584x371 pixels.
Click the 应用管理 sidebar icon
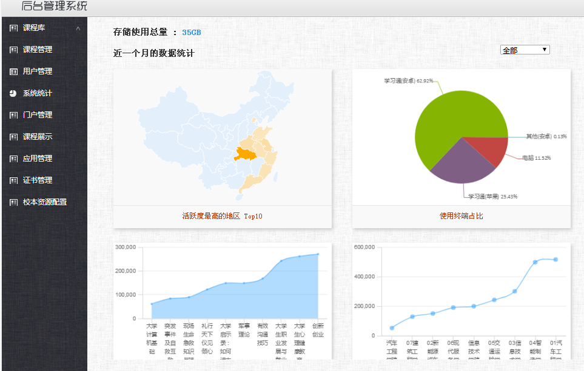point(13,159)
